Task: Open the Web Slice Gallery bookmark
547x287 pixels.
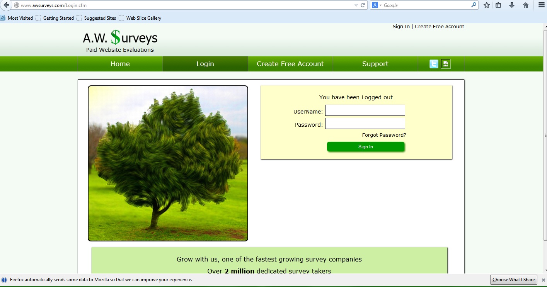Action: pos(140,18)
